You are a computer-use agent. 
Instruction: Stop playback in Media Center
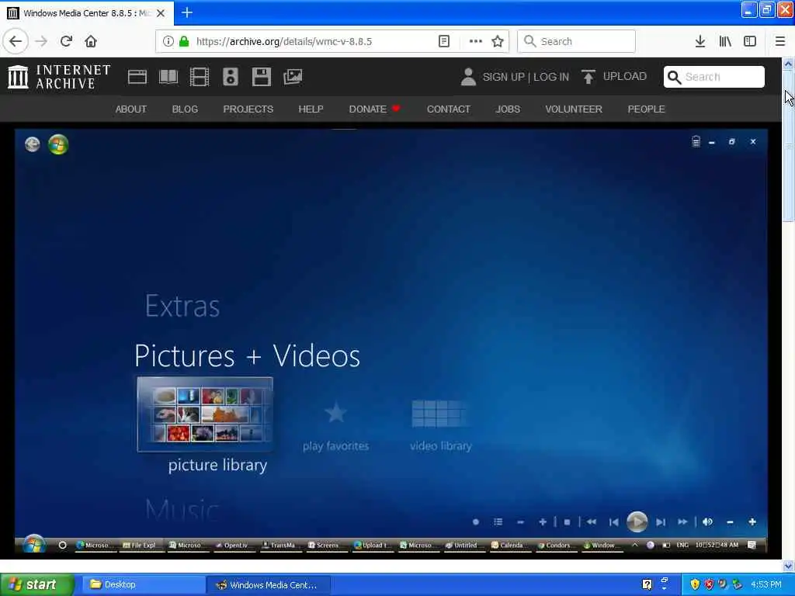click(568, 521)
